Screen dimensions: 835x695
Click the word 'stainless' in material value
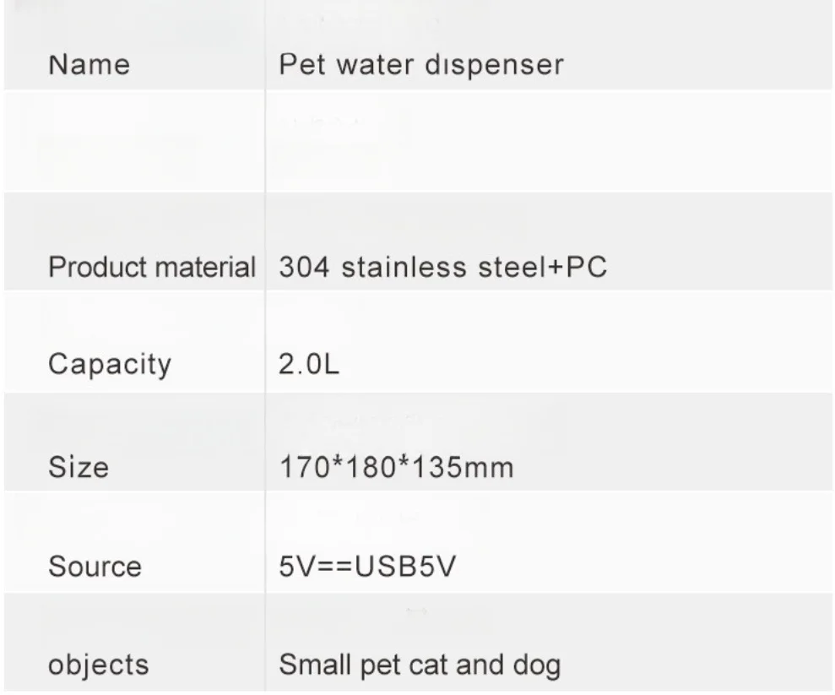(395, 267)
